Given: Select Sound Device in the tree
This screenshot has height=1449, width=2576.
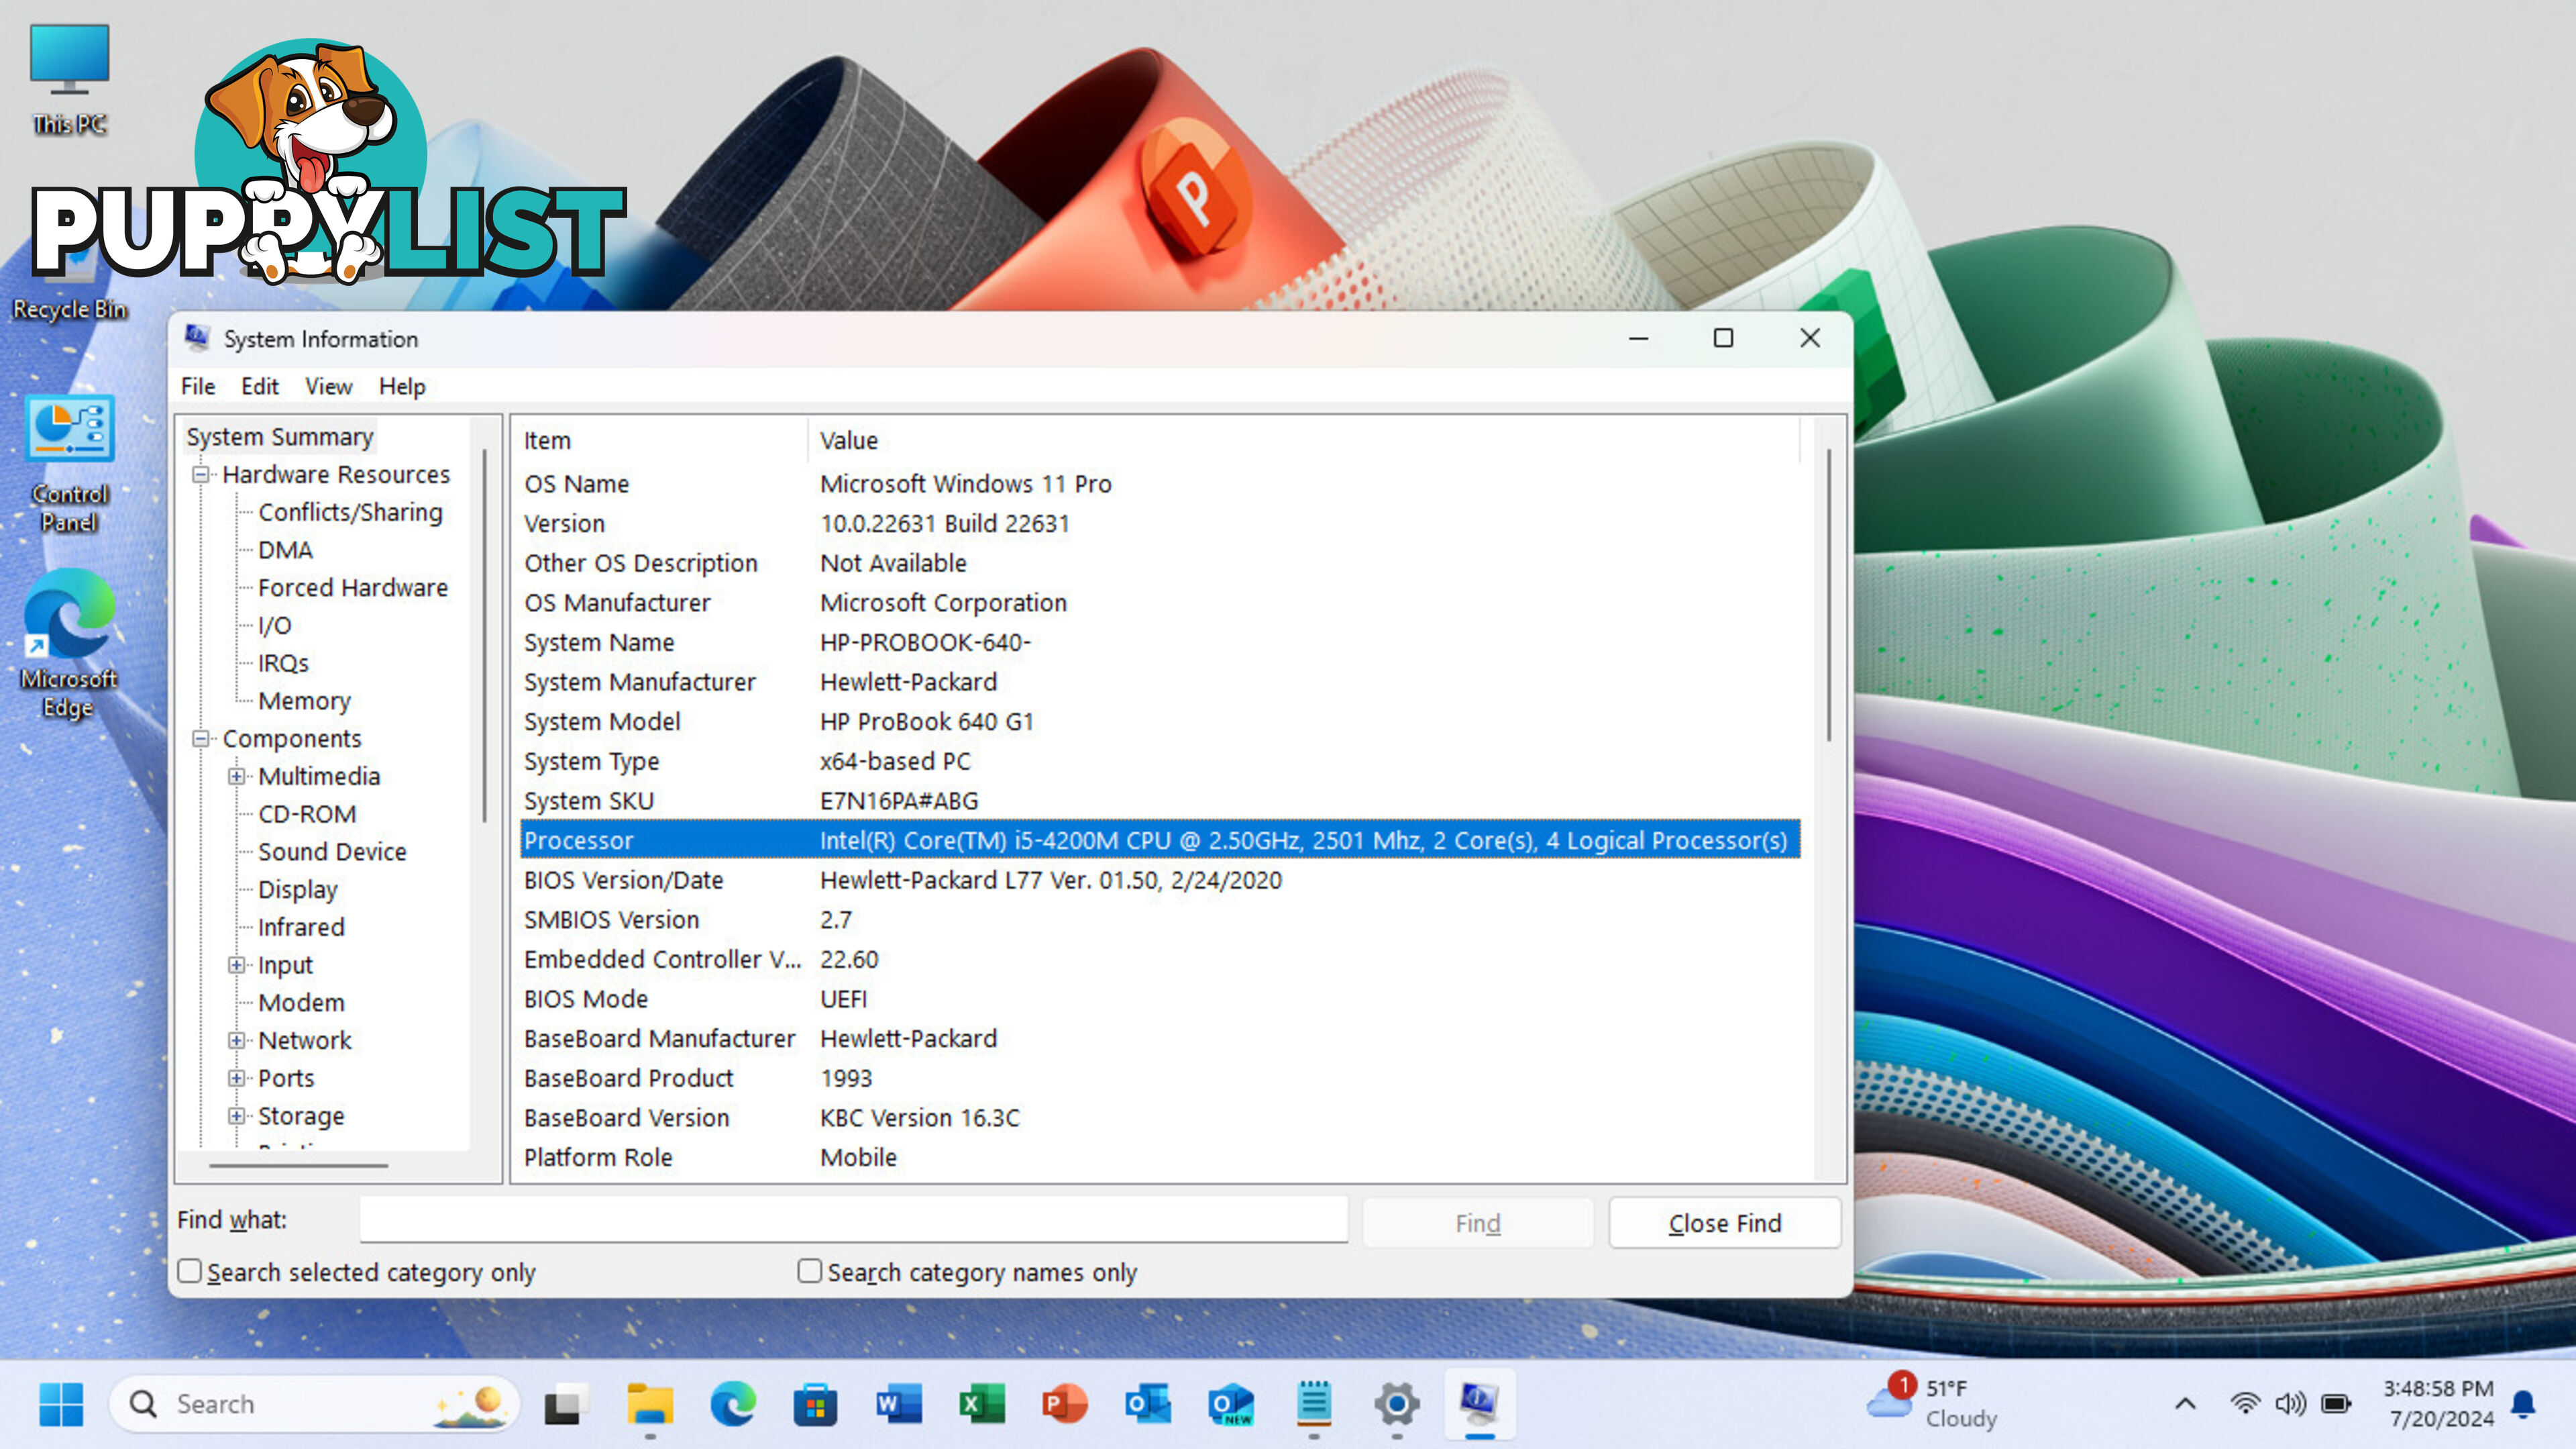Looking at the screenshot, I should [x=332, y=852].
